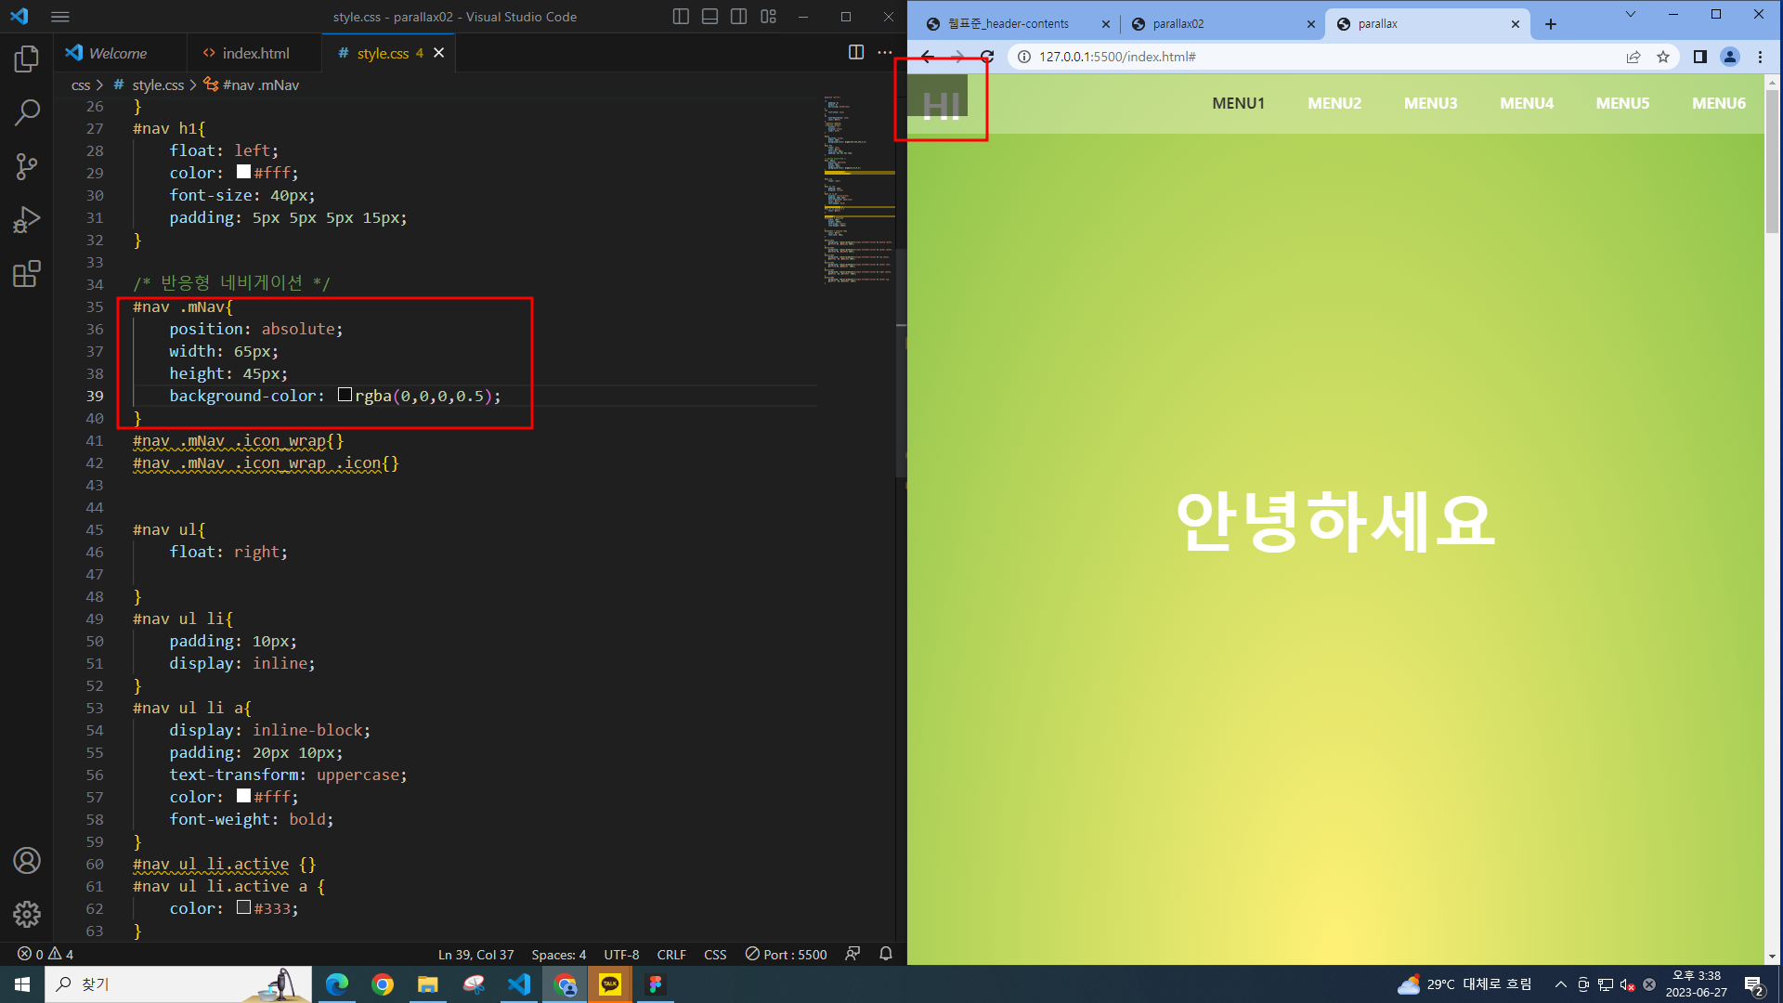The height and width of the screenshot is (1003, 1783).
Task: Toggle the secondary sidebar layout button
Action: tap(739, 17)
